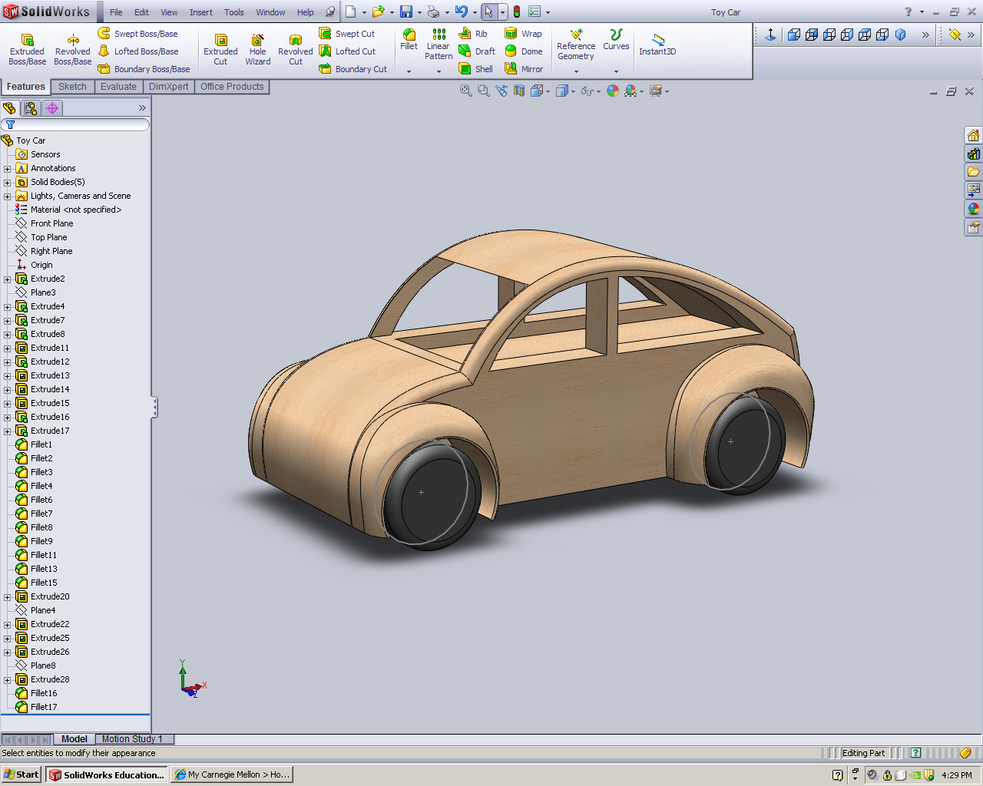Click the Motion Study 1 tab
983x786 pixels.
coord(132,739)
